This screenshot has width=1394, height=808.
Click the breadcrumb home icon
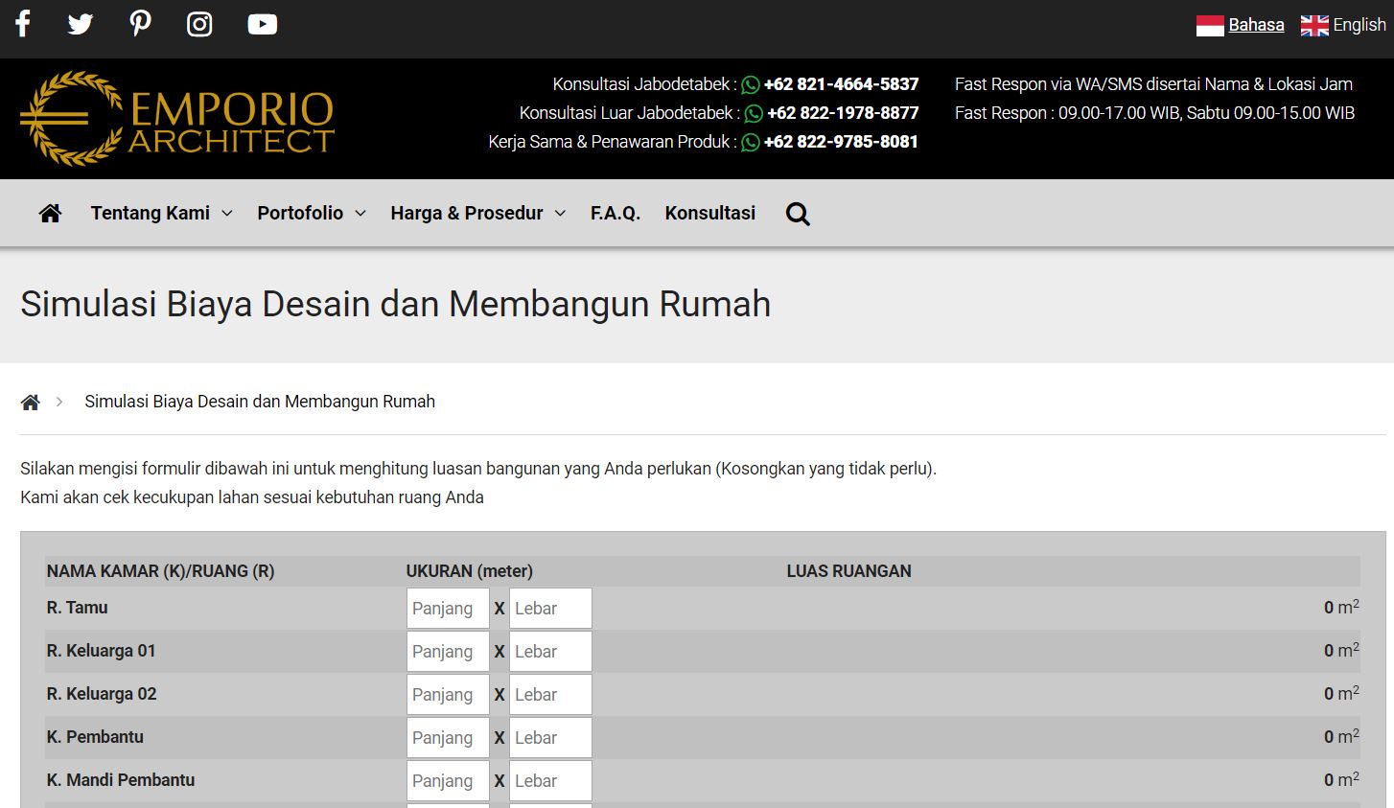(x=31, y=403)
